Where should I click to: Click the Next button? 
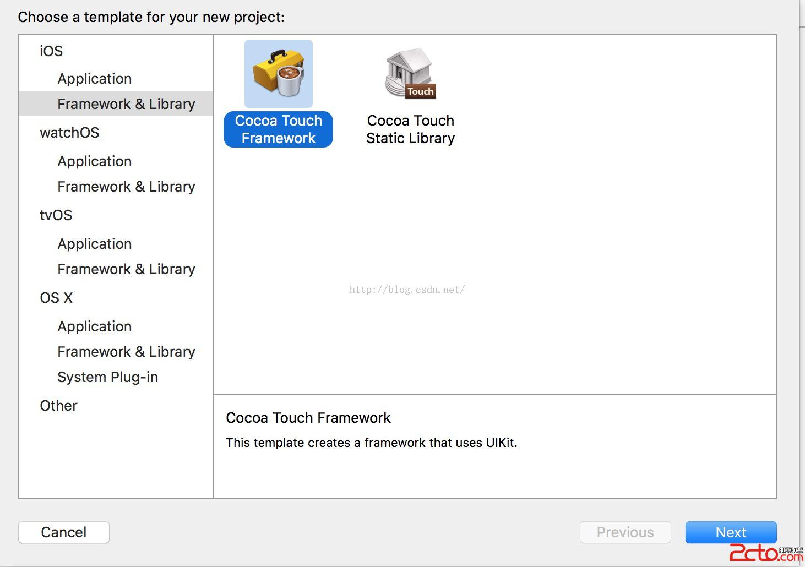pos(731,532)
